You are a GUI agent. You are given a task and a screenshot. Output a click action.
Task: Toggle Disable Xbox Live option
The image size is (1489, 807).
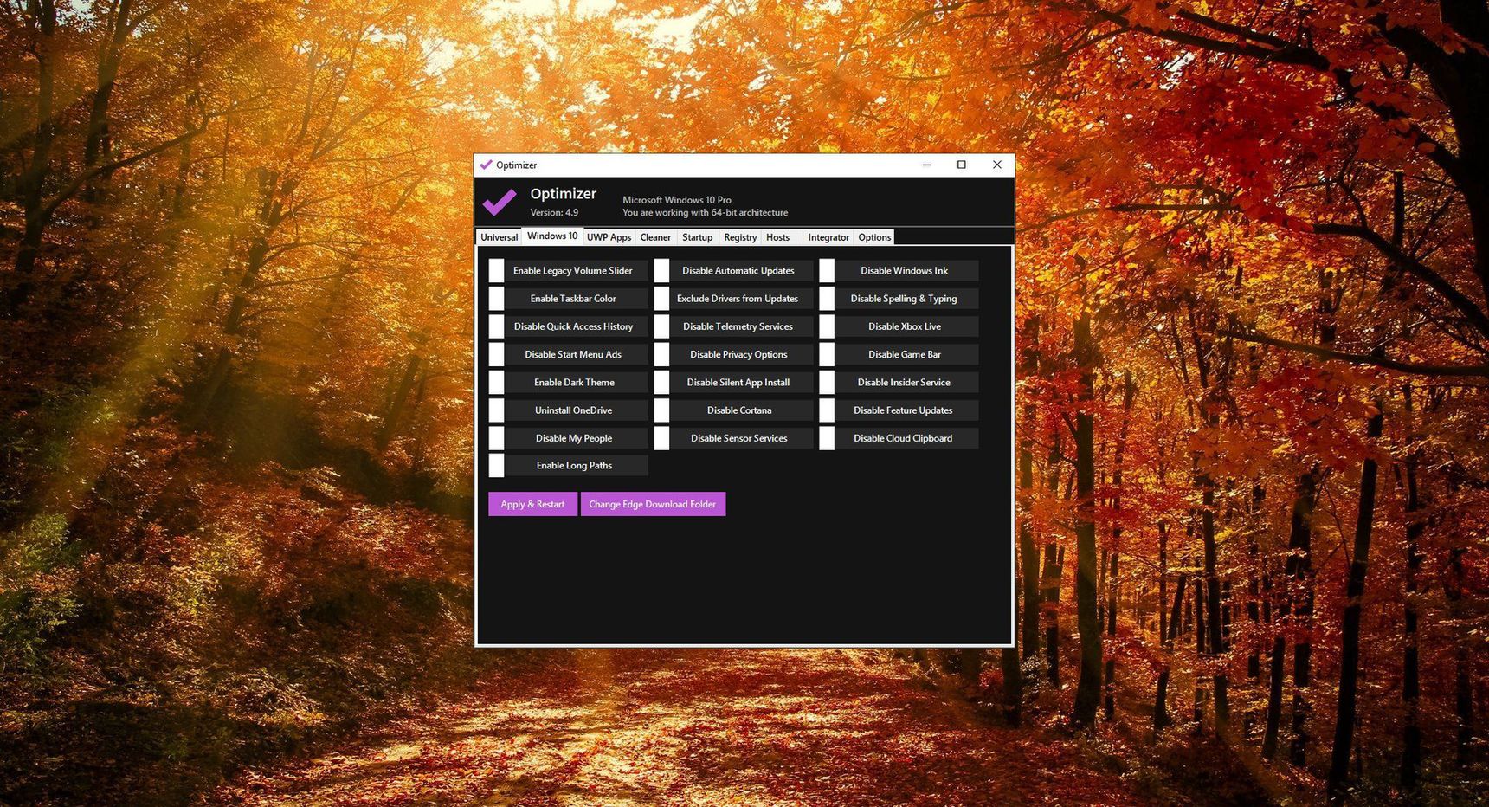899,326
